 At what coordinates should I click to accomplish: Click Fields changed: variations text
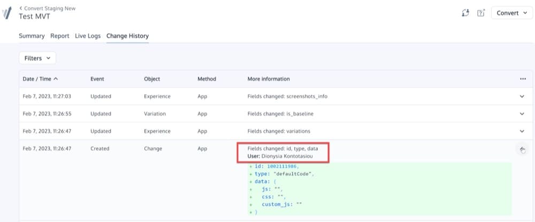(x=279, y=131)
